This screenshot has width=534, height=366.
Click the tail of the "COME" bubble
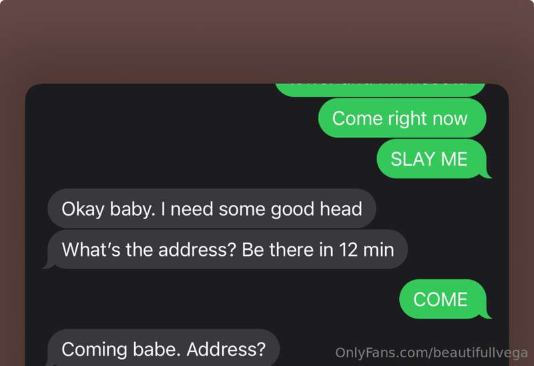487,315
